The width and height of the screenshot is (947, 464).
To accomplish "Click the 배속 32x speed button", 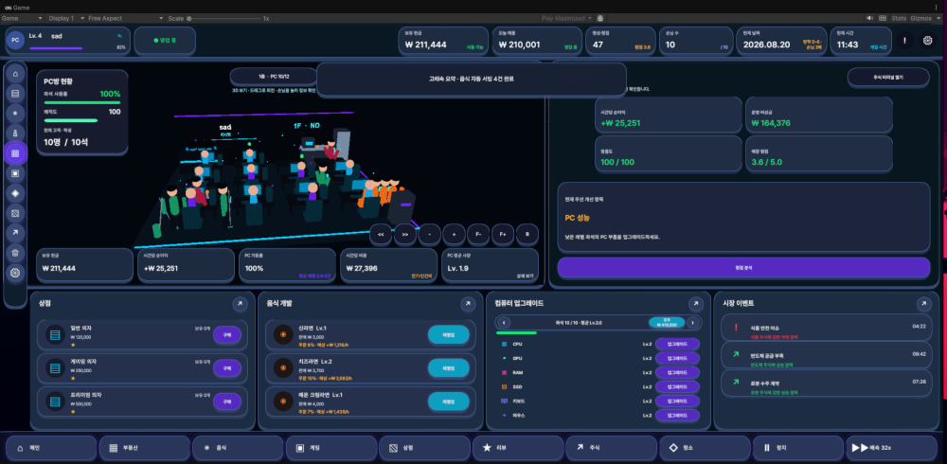I will point(891,448).
